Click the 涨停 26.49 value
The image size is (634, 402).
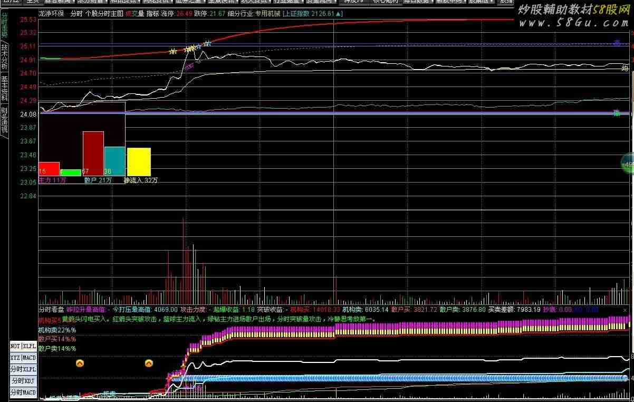pos(177,13)
